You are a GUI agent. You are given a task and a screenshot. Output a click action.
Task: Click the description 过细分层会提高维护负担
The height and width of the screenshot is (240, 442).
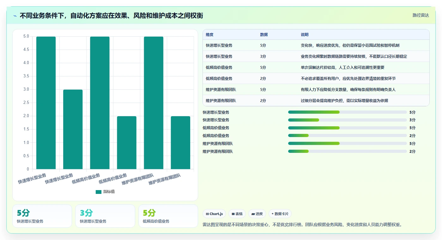344,101
